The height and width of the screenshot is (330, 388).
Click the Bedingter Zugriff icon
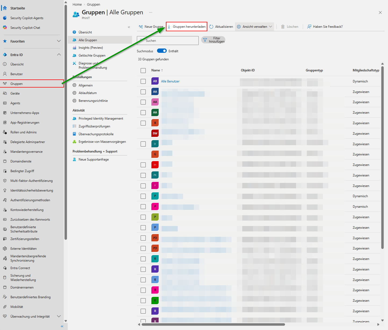coord(5,171)
